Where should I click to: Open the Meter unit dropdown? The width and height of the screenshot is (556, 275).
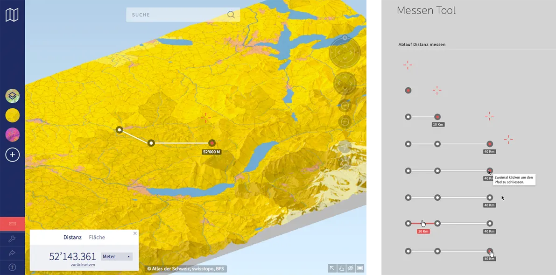click(x=116, y=256)
